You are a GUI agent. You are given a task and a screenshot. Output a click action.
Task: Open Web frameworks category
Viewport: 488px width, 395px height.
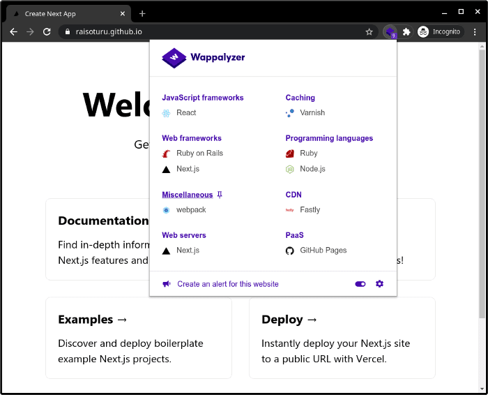(x=192, y=138)
